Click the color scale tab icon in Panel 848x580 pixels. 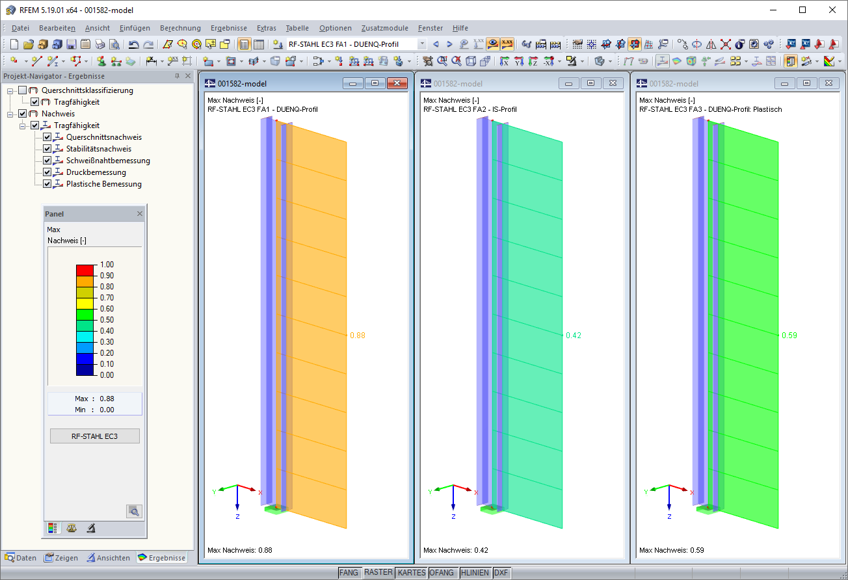point(53,528)
